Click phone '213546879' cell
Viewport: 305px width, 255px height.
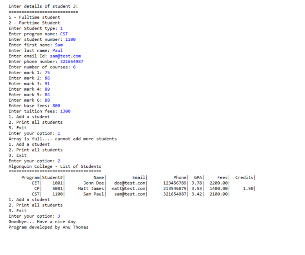175,189
